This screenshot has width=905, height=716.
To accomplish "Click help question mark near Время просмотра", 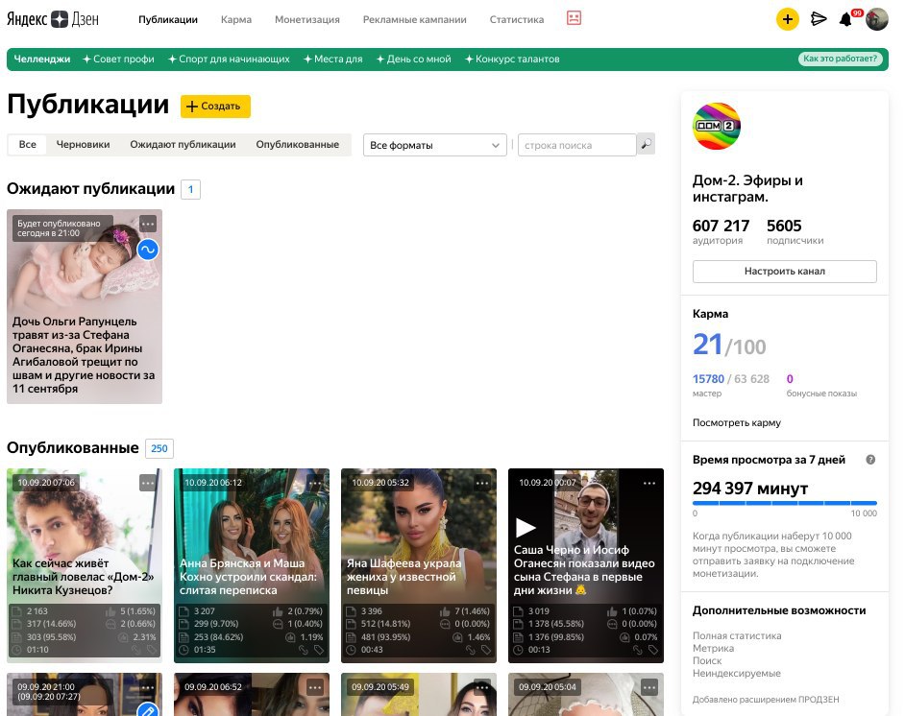I will 870,460.
